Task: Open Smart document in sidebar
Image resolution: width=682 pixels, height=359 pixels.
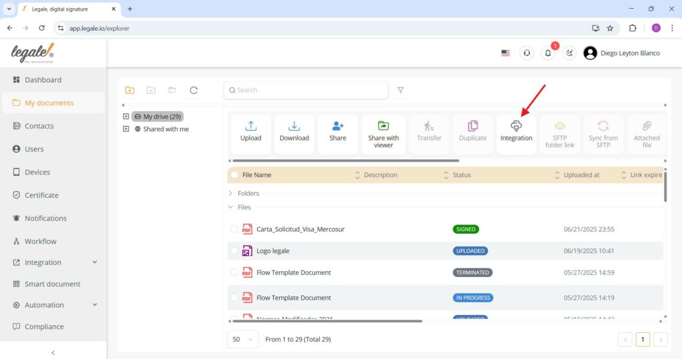Action: click(53, 284)
